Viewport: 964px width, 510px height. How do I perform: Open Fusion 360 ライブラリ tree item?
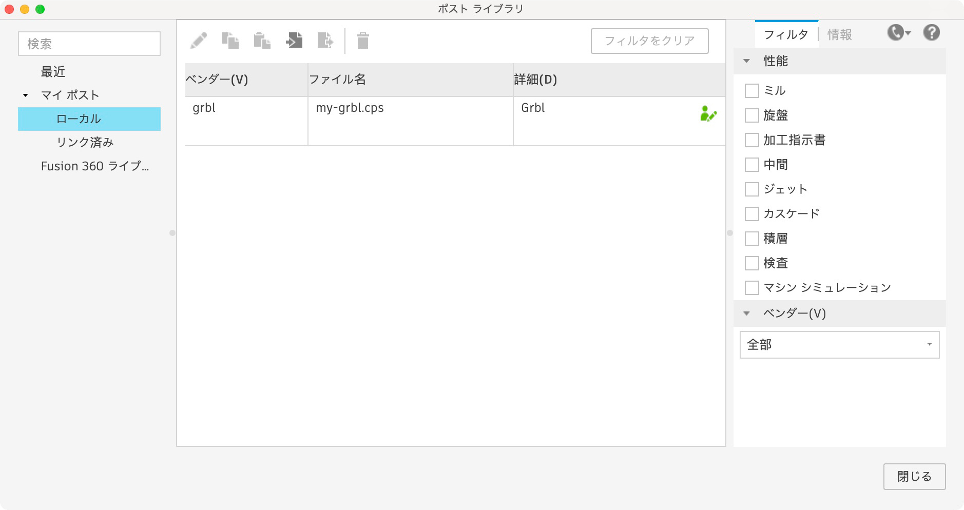tap(95, 166)
